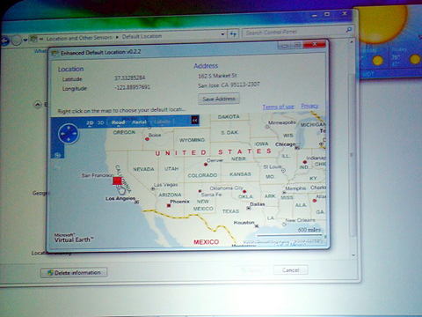Select the Aerial map view

[139, 122]
